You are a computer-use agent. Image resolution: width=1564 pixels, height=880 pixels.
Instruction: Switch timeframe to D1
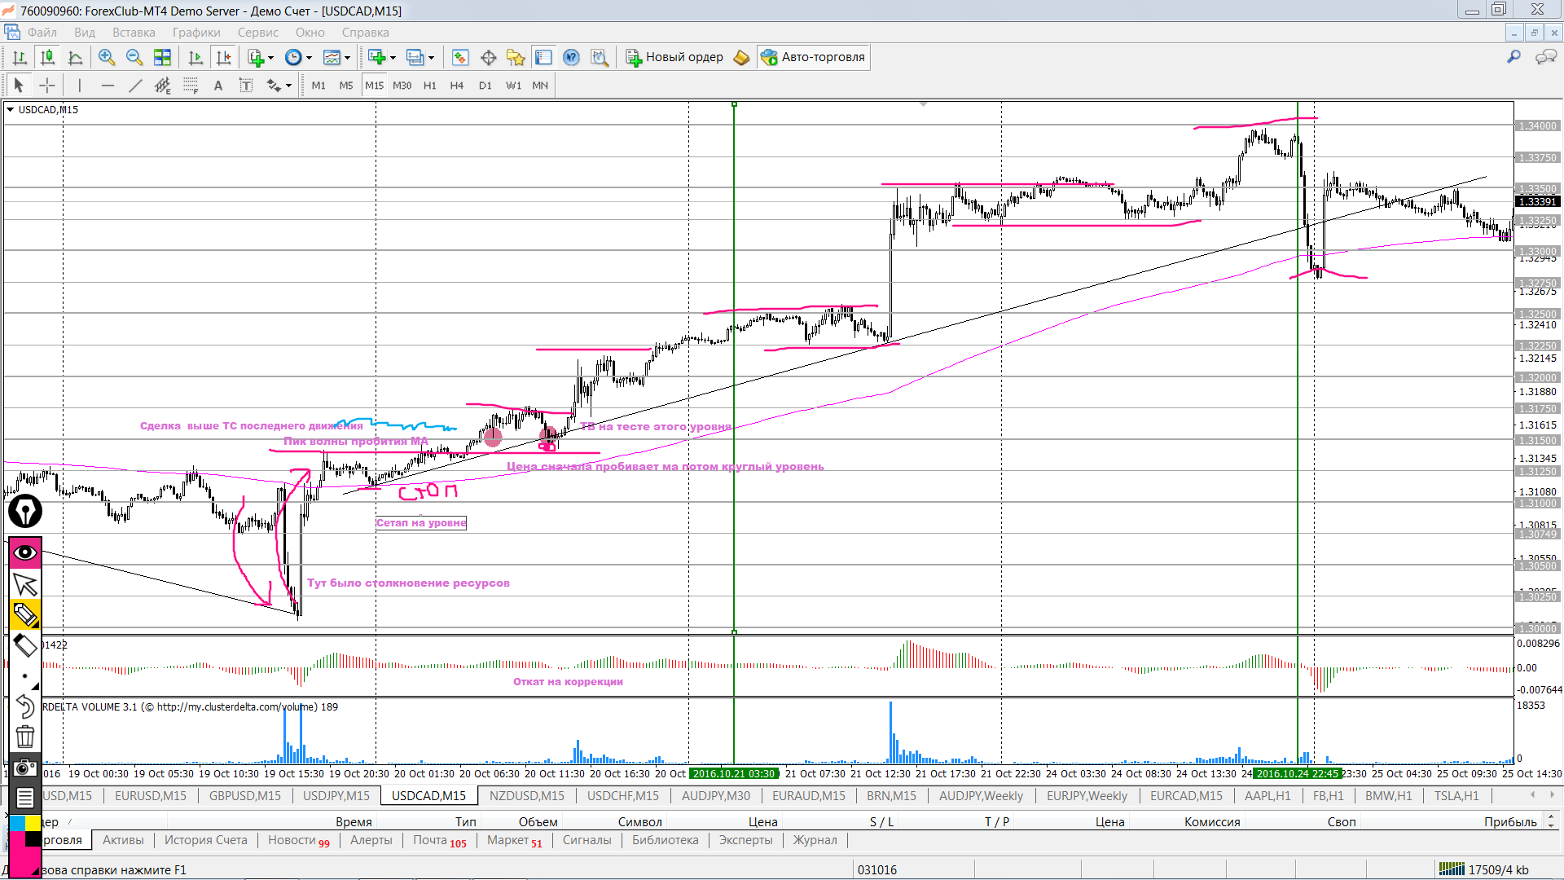coord(485,85)
